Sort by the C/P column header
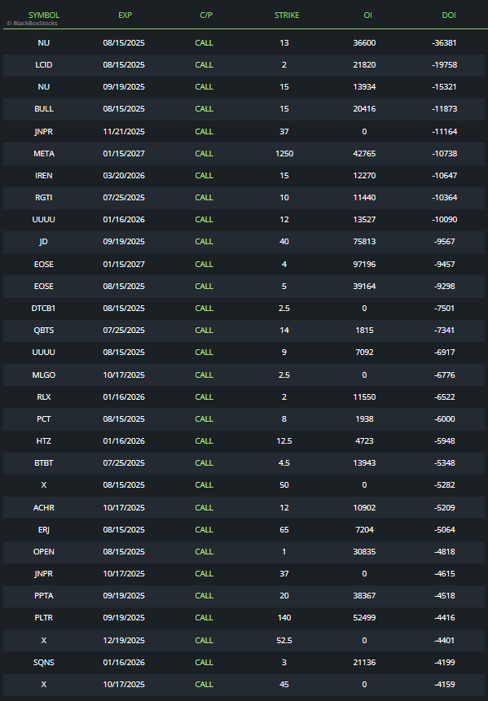The width and height of the screenshot is (488, 701). (x=206, y=15)
